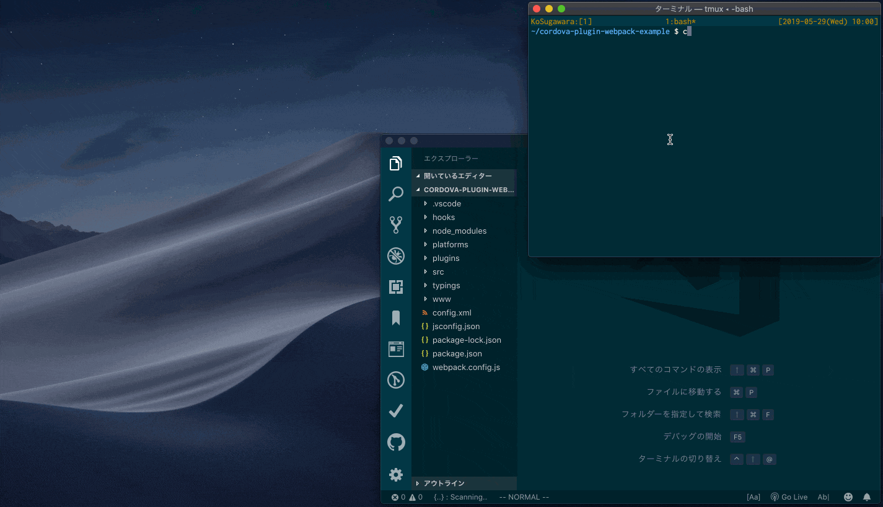Open notifications bell in status bar

867,497
